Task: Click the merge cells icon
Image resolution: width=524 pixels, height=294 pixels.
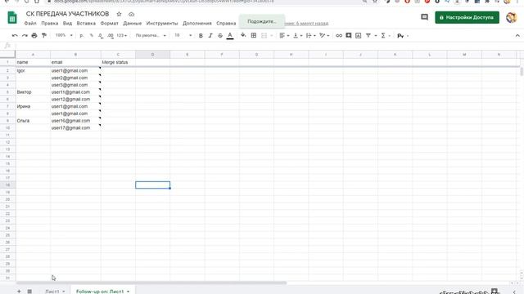Action: (x=264, y=35)
